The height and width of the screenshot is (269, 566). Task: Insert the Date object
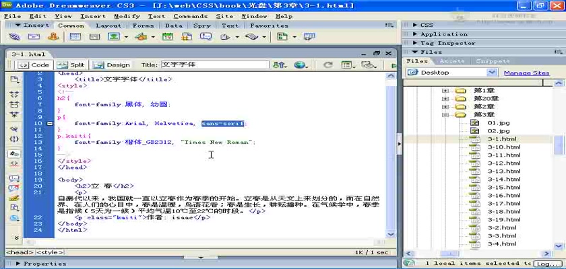pyautogui.click(x=168, y=37)
